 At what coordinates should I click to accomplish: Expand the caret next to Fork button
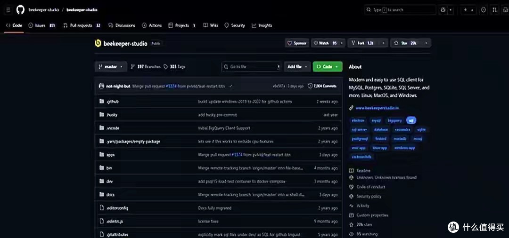pyautogui.click(x=384, y=43)
